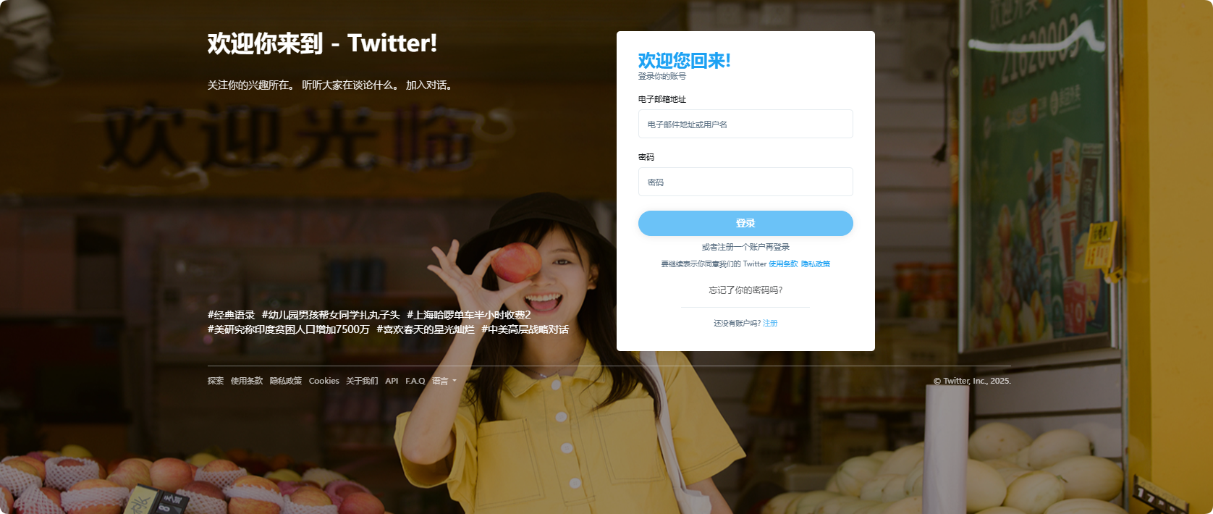Click the footer 使用条款 link
The width and height of the screenshot is (1213, 514).
[247, 381]
